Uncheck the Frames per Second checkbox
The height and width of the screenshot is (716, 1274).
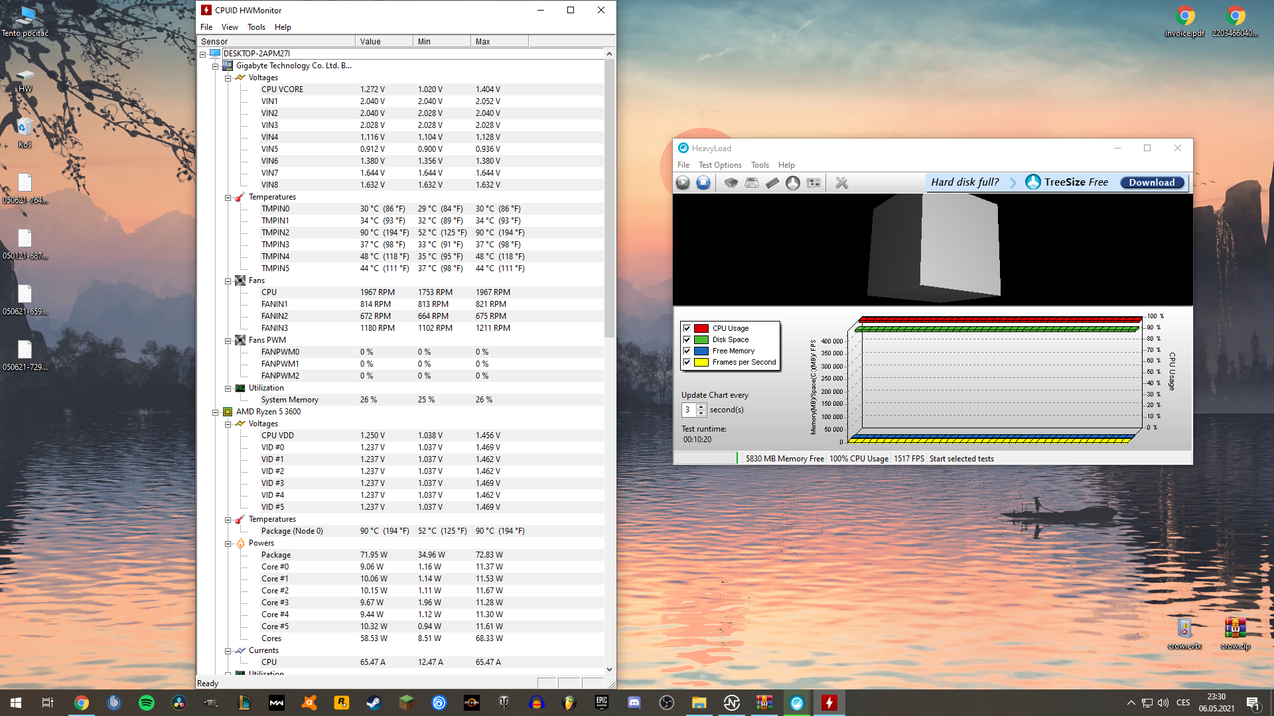point(687,362)
